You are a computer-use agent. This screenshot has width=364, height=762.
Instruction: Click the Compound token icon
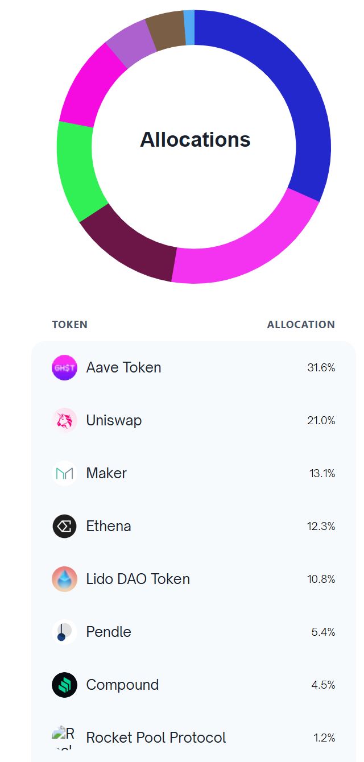click(x=64, y=685)
